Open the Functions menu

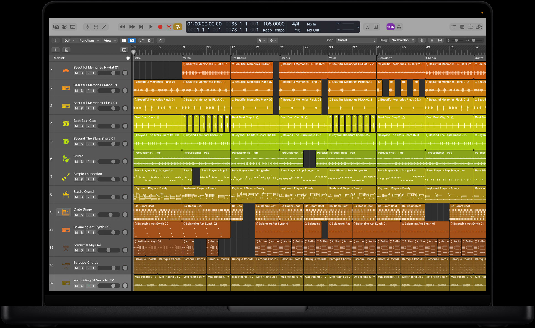88,40
